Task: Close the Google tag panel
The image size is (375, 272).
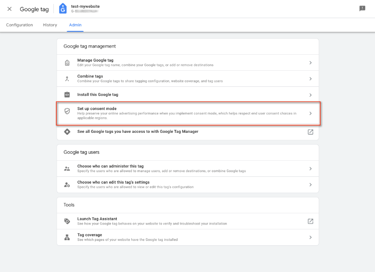Action: [x=9, y=9]
